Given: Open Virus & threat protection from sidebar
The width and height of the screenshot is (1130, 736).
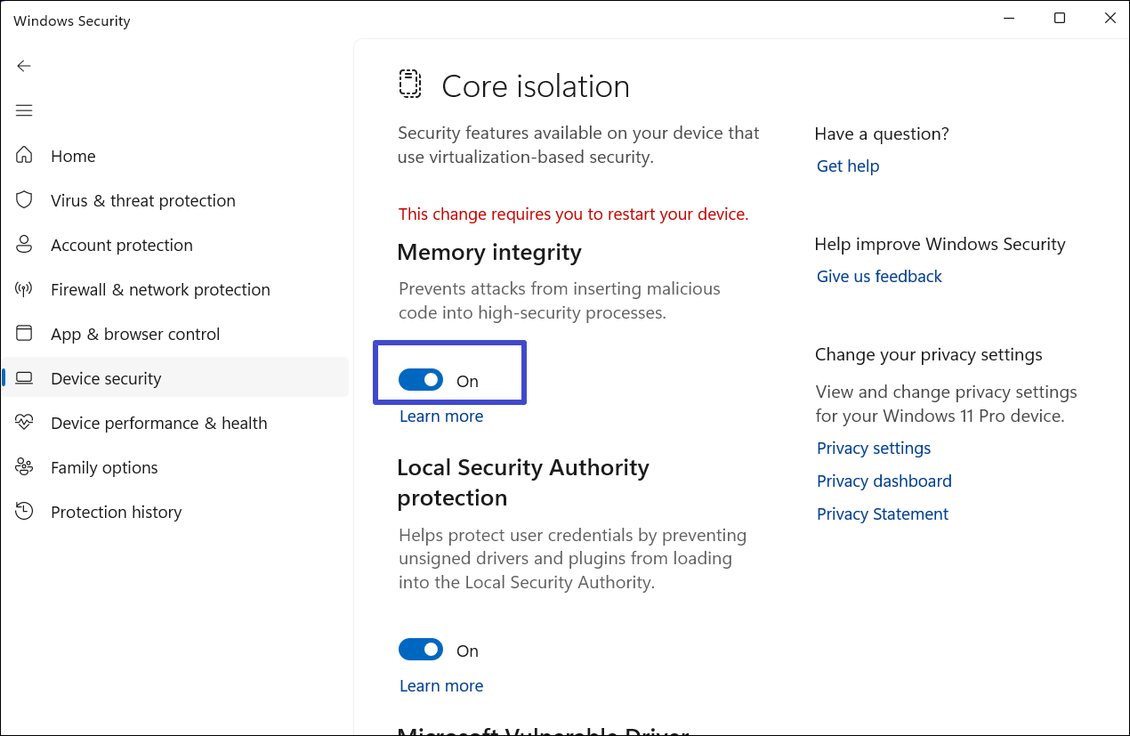Looking at the screenshot, I should 142,200.
